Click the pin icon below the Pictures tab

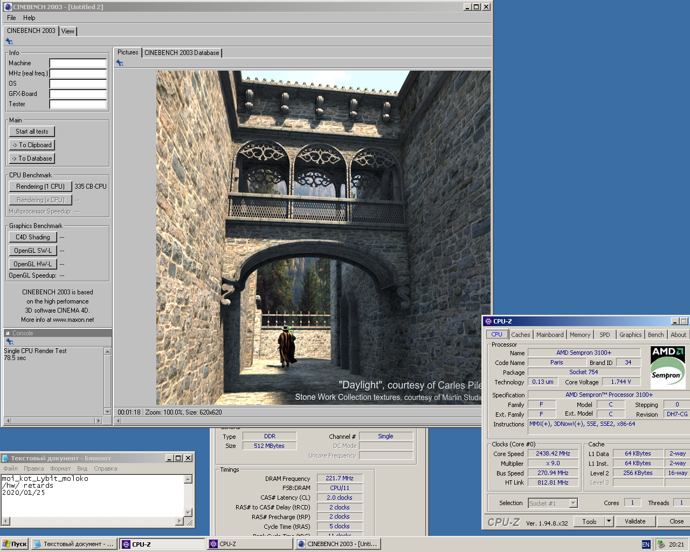click(x=120, y=63)
